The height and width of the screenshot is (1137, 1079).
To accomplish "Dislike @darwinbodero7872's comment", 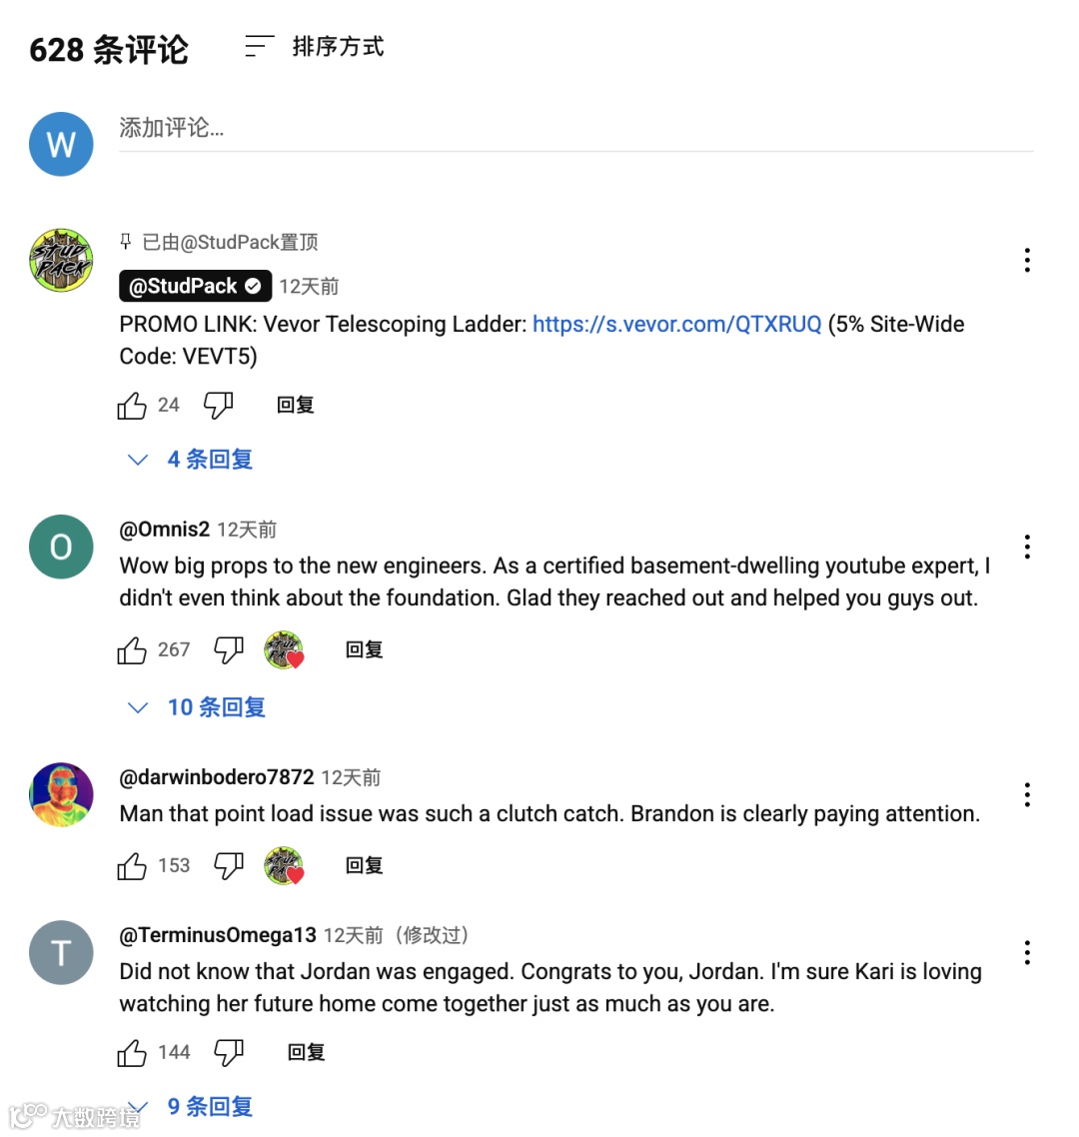I will click(x=229, y=866).
